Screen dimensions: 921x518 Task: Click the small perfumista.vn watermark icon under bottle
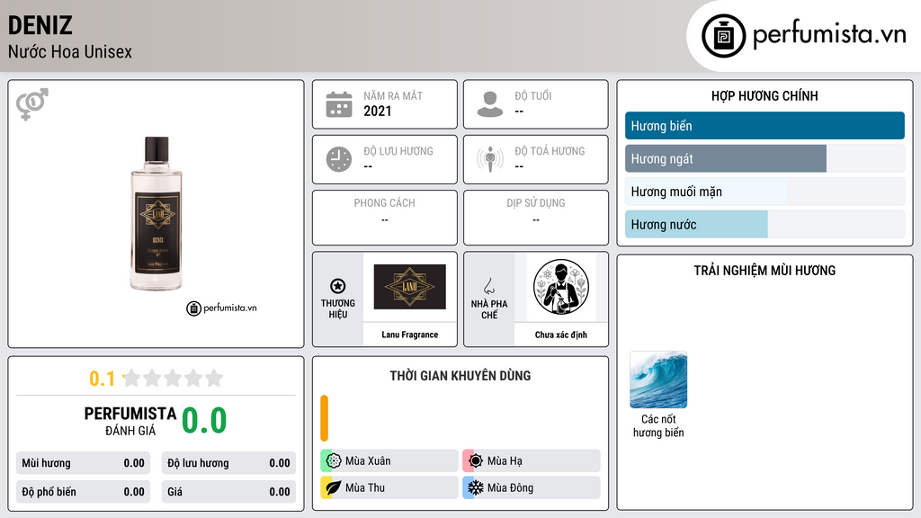(193, 308)
